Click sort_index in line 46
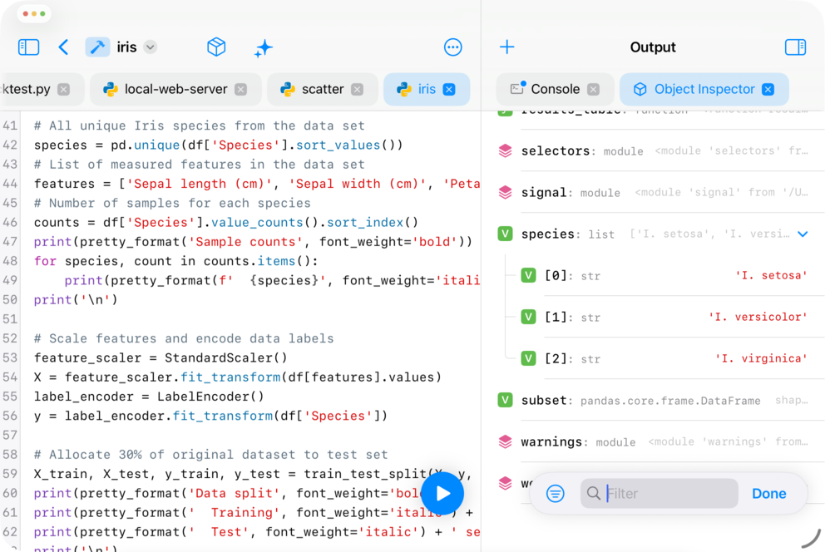Viewport: 825px width, 552px height. [x=365, y=222]
